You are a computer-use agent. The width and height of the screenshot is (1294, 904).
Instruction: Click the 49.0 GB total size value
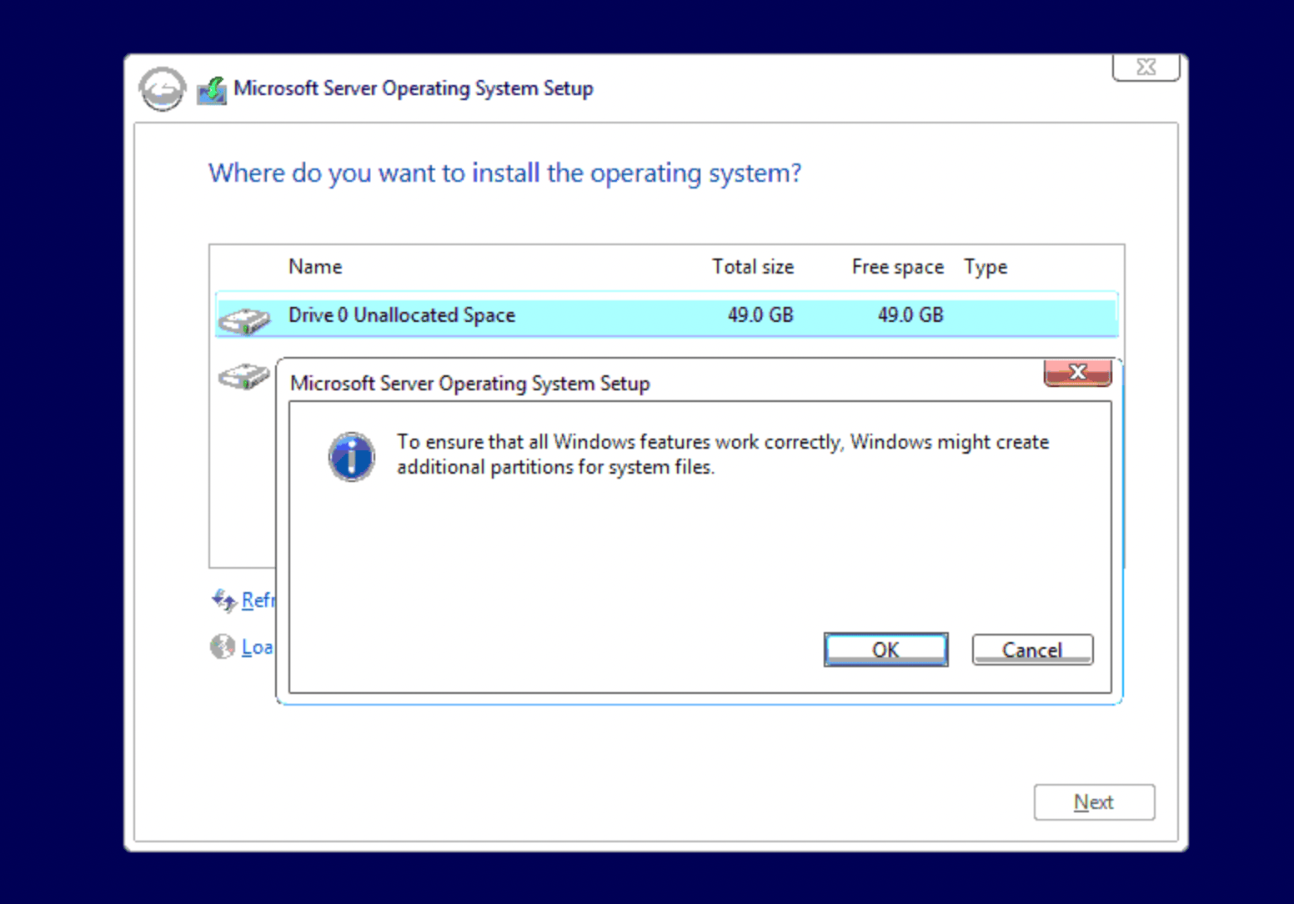coord(760,315)
